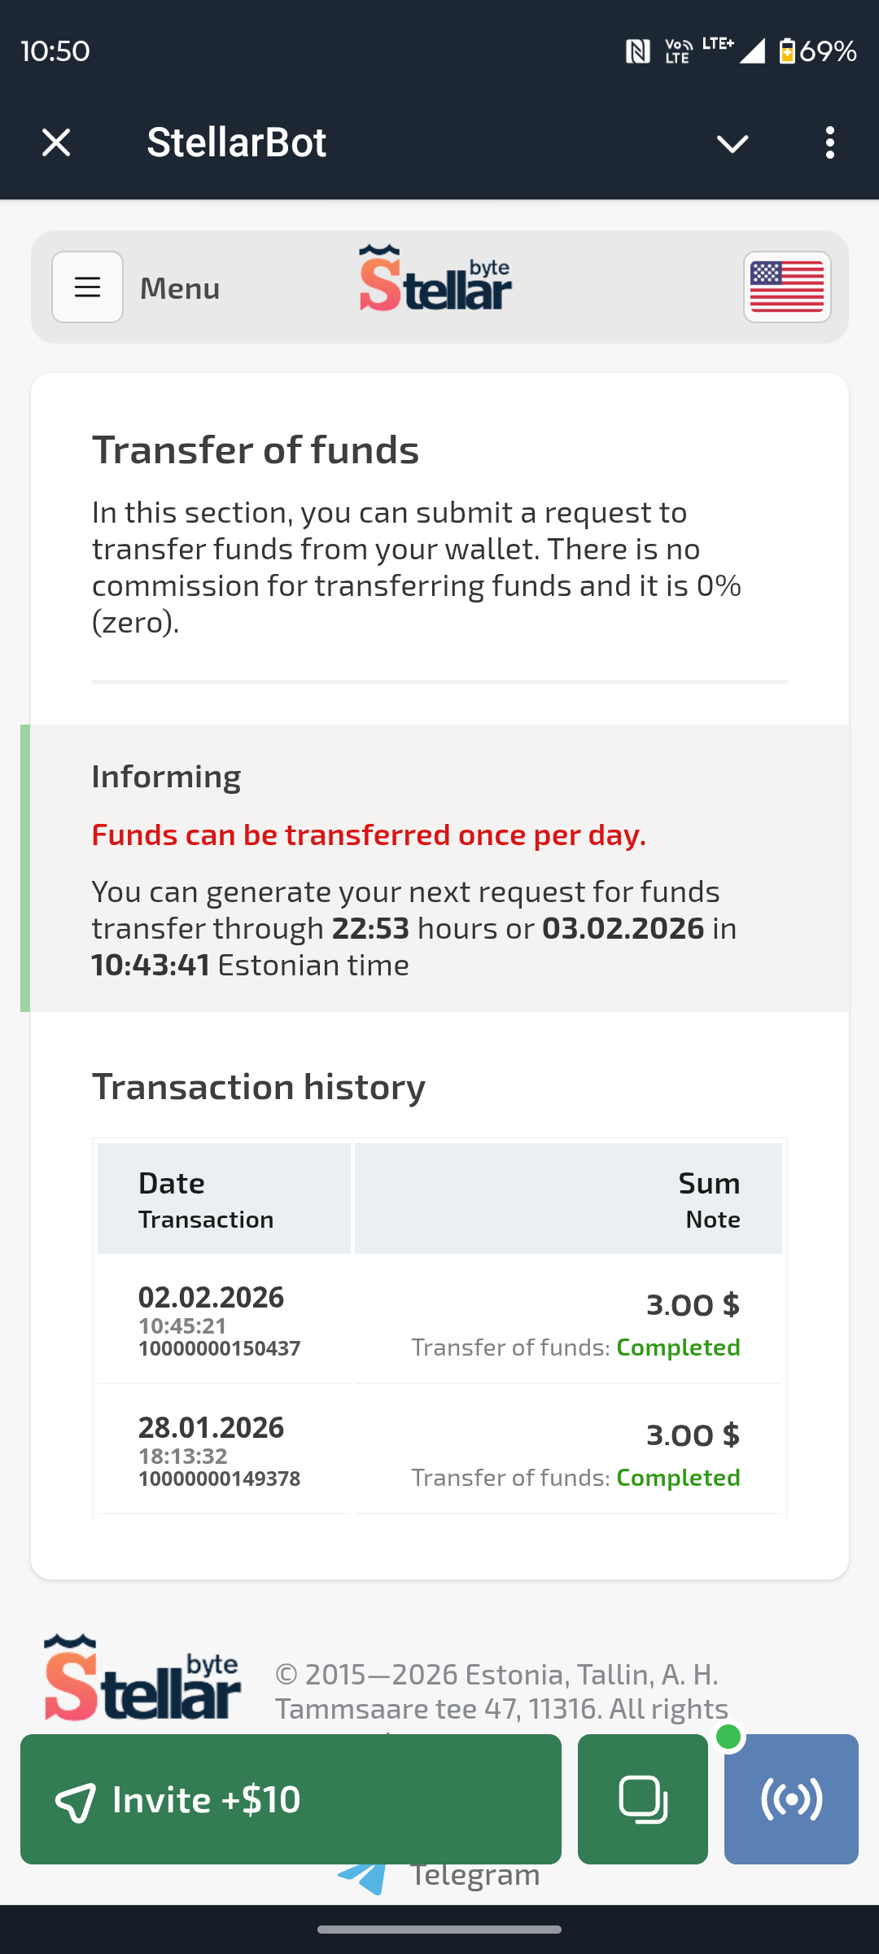Open the Telegram link in footer

pos(474,1876)
